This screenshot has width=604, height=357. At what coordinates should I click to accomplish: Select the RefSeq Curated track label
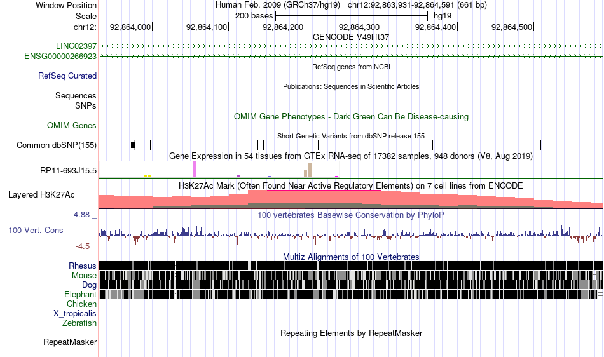67,76
